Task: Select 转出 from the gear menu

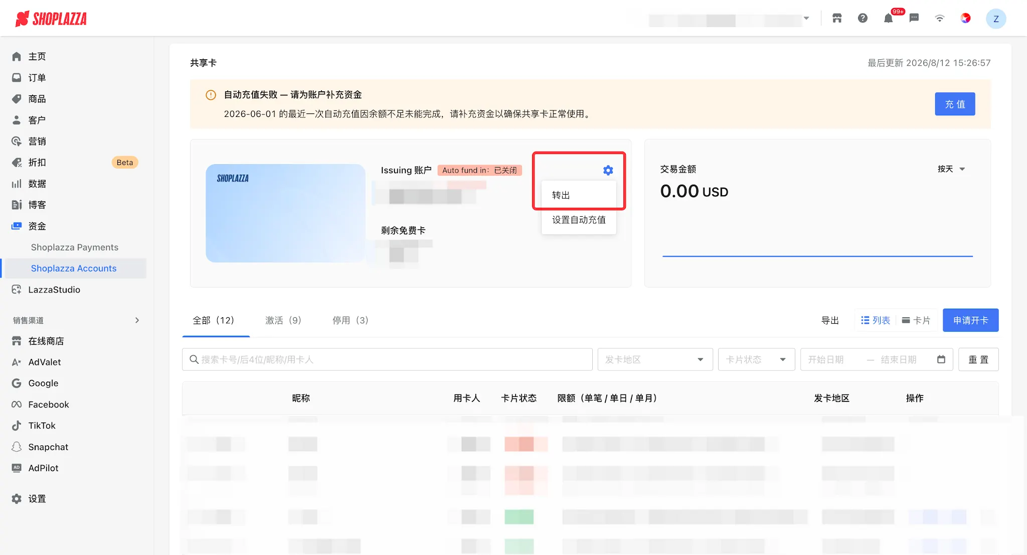Action: [579, 195]
